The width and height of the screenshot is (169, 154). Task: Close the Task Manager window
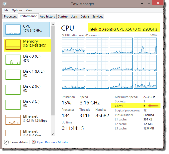pos(158,3)
